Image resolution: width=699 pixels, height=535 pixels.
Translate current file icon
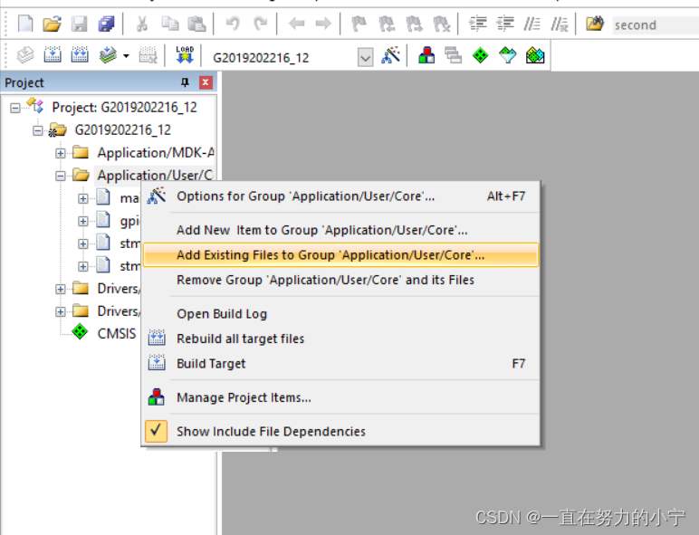[x=25, y=56]
